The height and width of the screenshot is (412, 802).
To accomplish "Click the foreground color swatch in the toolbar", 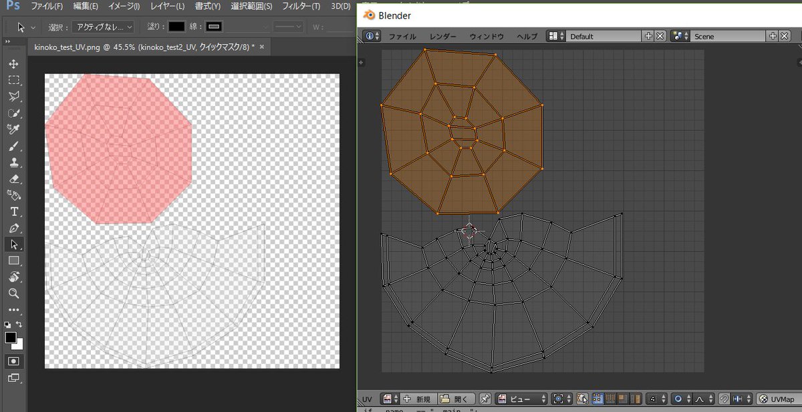I will pyautogui.click(x=11, y=338).
